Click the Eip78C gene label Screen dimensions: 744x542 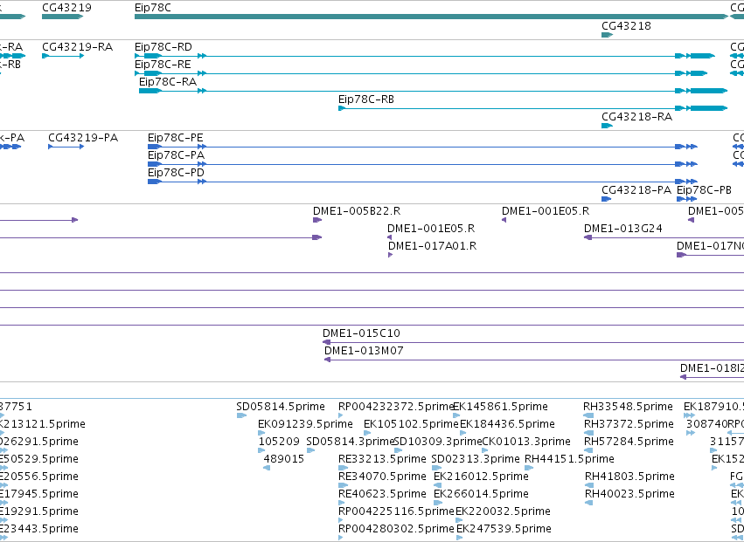(x=153, y=8)
